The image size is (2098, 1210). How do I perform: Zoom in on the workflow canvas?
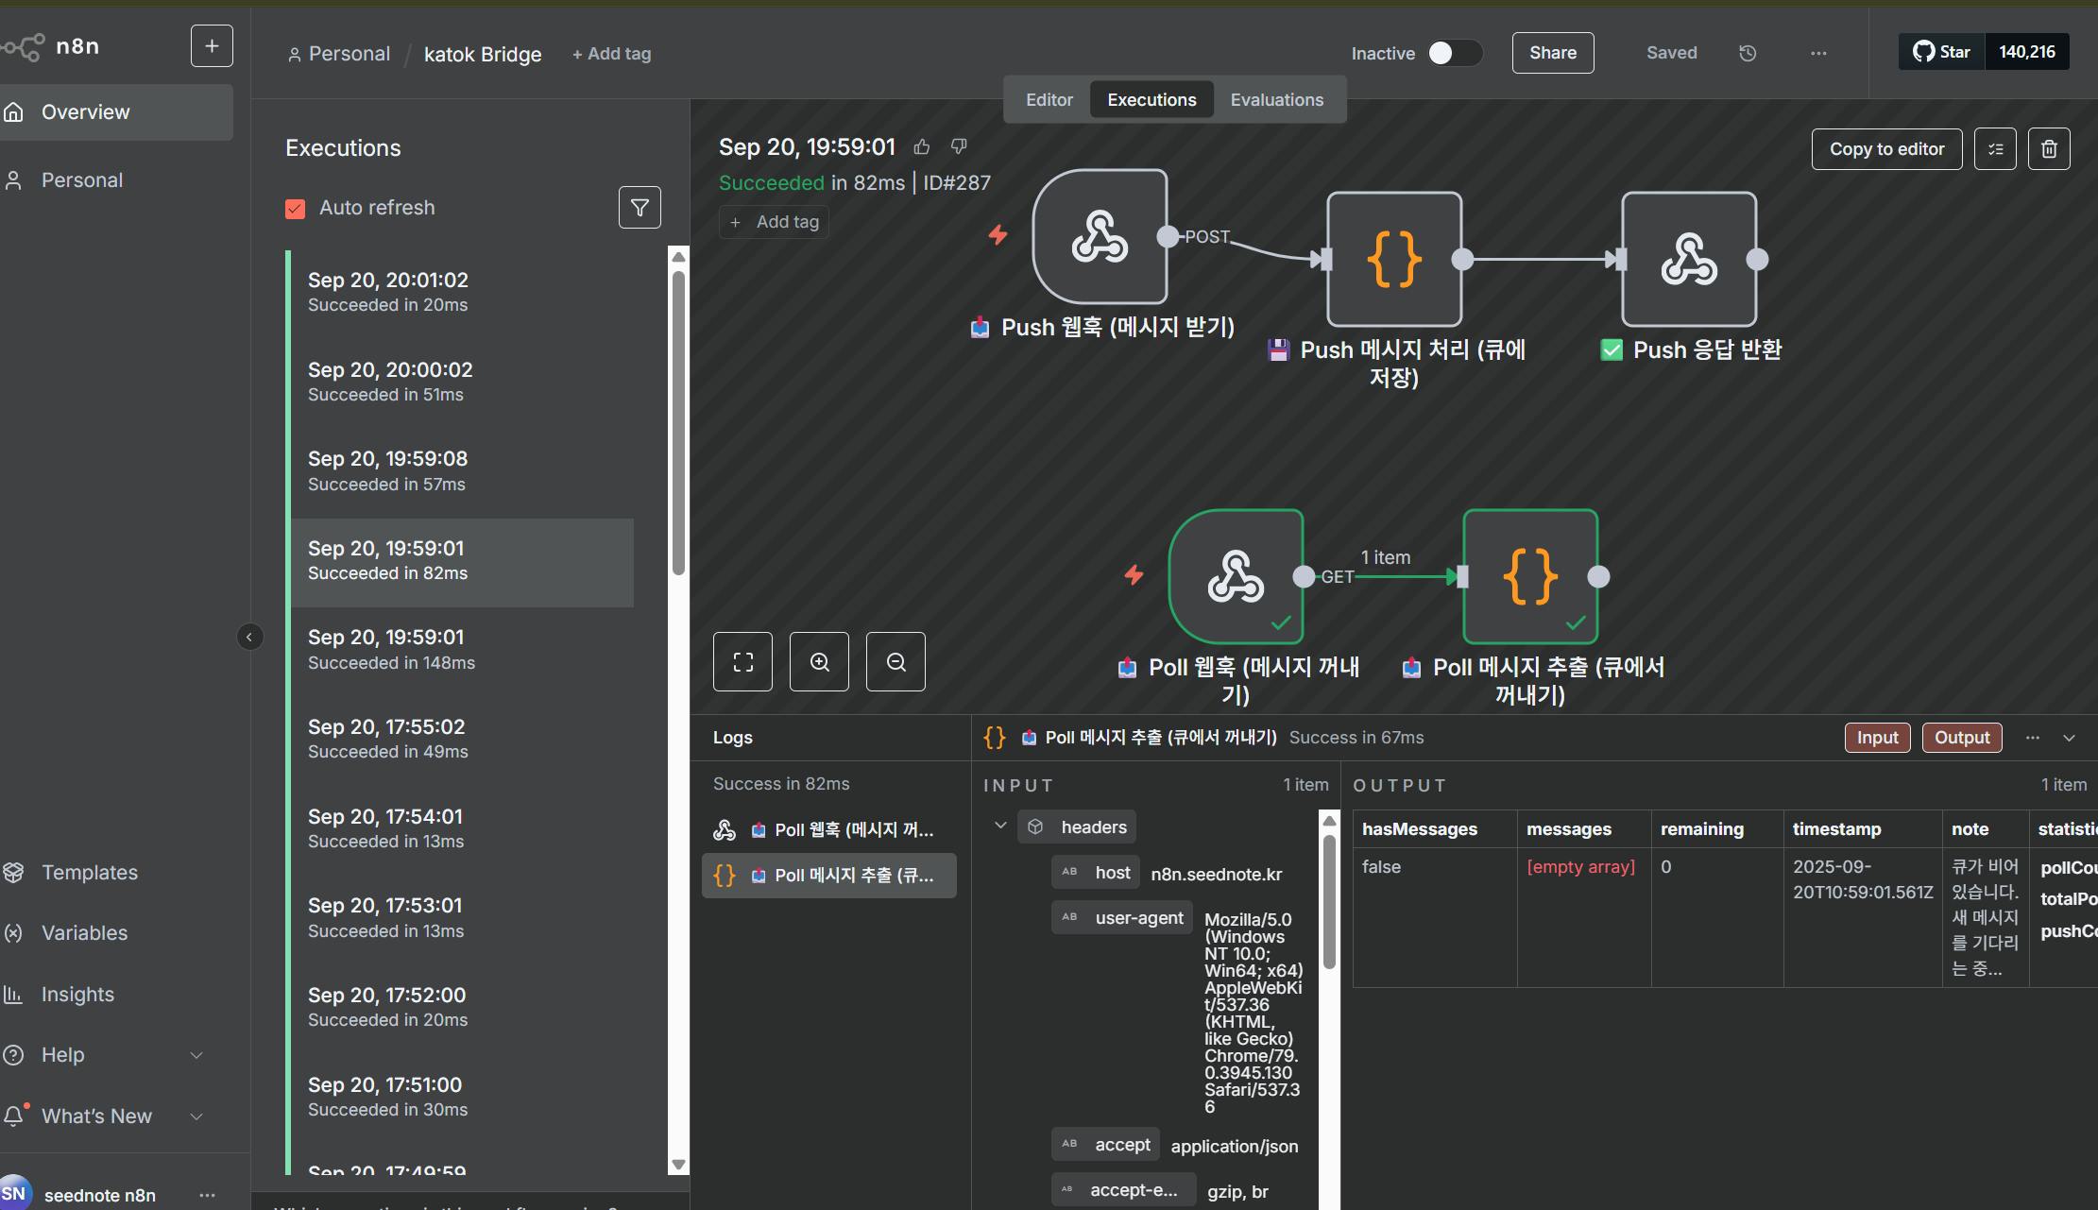point(819,662)
